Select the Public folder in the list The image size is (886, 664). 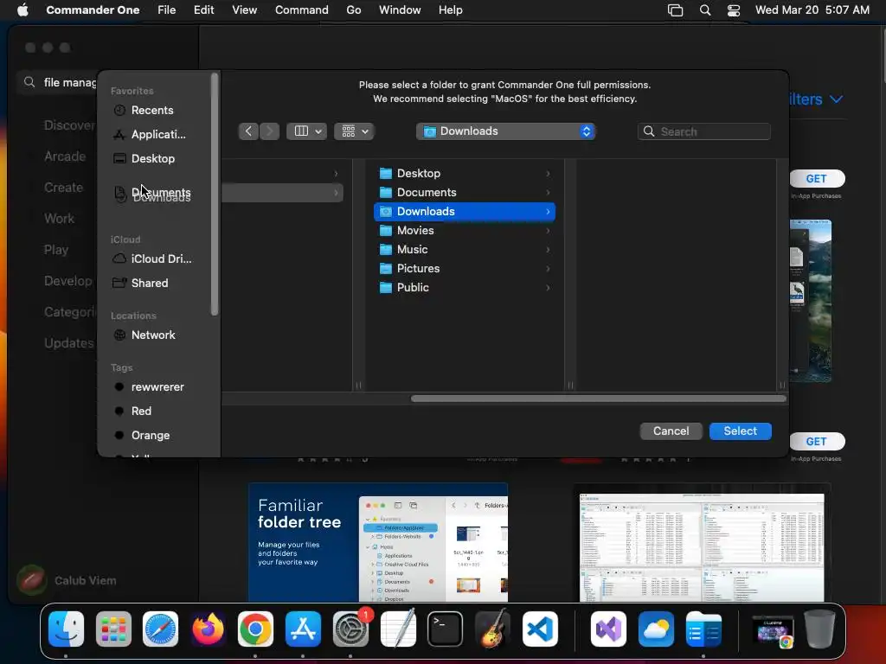465,287
